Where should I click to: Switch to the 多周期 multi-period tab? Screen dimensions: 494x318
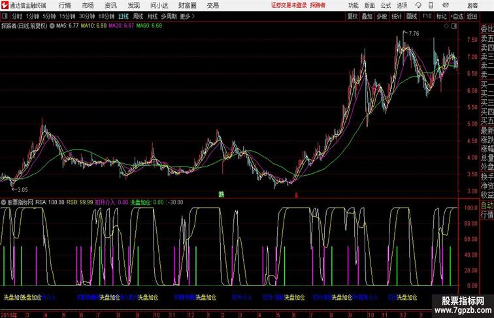[x=169, y=16]
